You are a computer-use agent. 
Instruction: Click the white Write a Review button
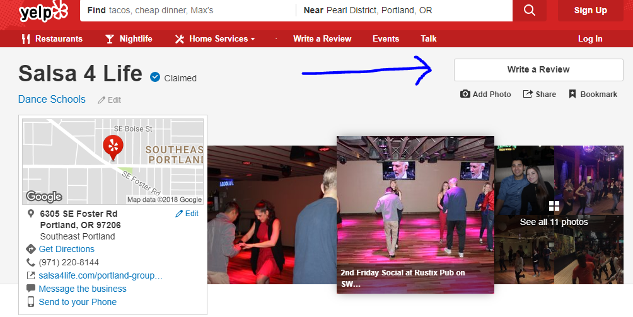pyautogui.click(x=538, y=70)
